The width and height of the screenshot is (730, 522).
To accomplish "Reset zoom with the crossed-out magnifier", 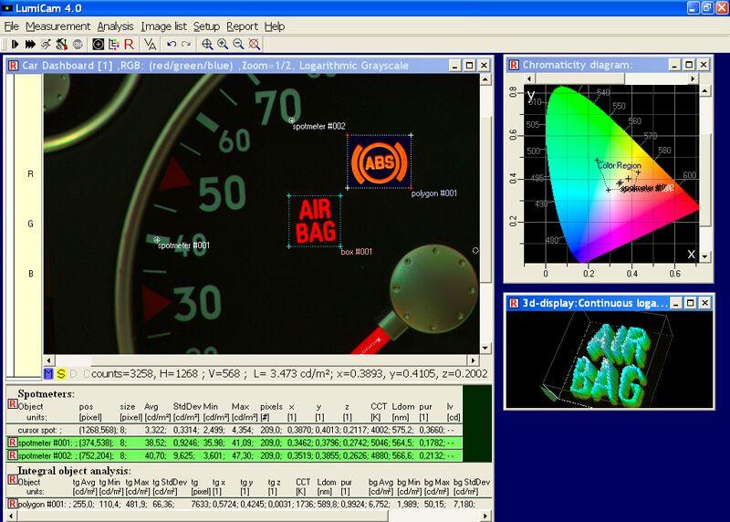I will 255,44.
